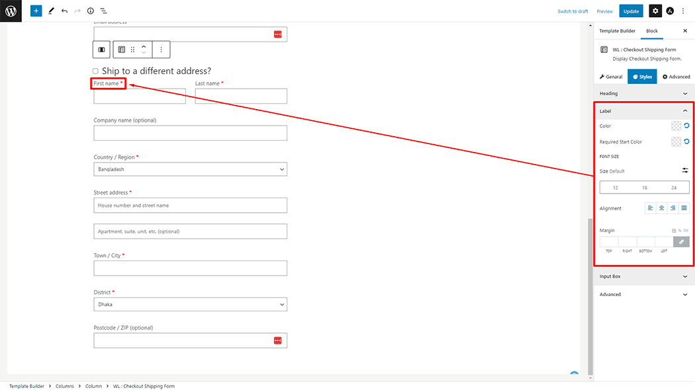Image resolution: width=695 pixels, height=390 pixels.
Task: Open the Country / Region dropdown
Action: 190,169
